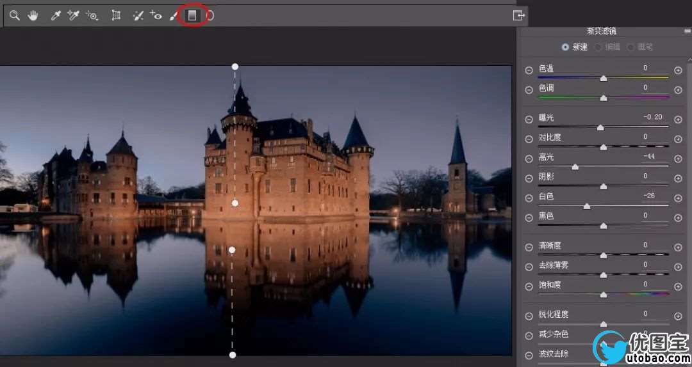Click the gradient handle in the water reflection
This screenshot has width=692, height=367.
pyautogui.click(x=232, y=250)
